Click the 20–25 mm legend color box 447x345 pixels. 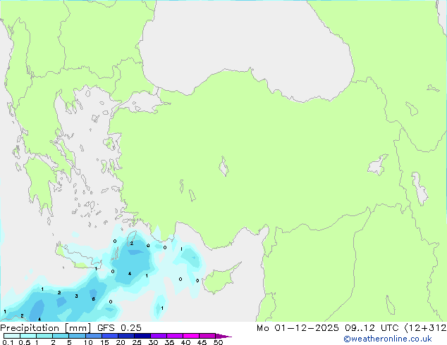point(126,336)
